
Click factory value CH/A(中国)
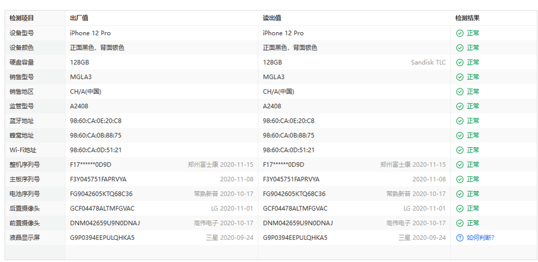(x=85, y=92)
